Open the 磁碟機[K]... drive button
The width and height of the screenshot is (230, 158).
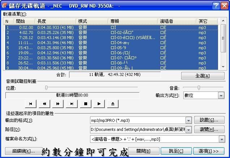point(24,151)
